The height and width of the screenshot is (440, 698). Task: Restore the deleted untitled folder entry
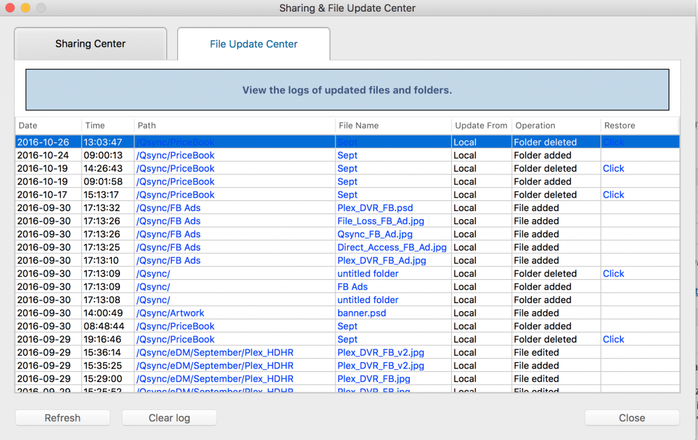click(613, 274)
